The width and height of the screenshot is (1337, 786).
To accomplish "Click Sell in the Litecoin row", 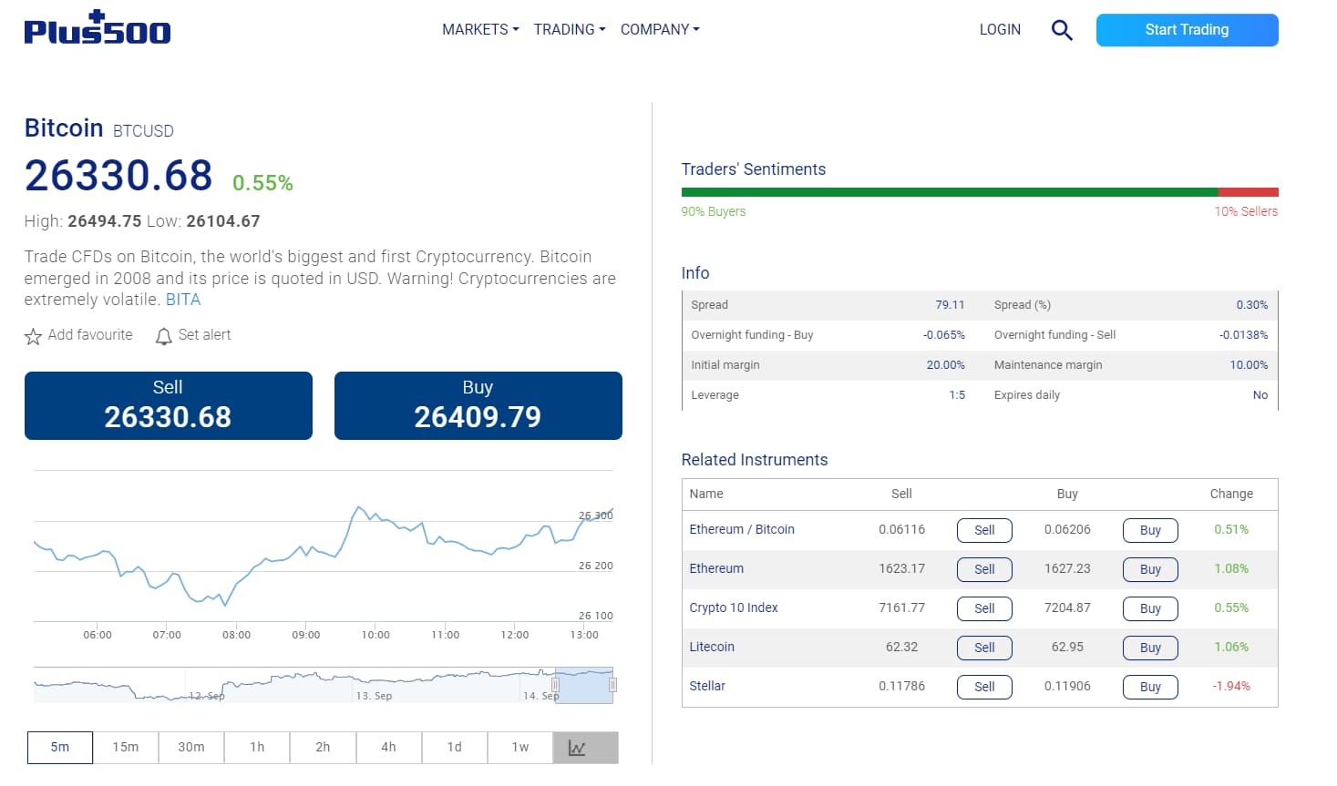I will point(984,648).
